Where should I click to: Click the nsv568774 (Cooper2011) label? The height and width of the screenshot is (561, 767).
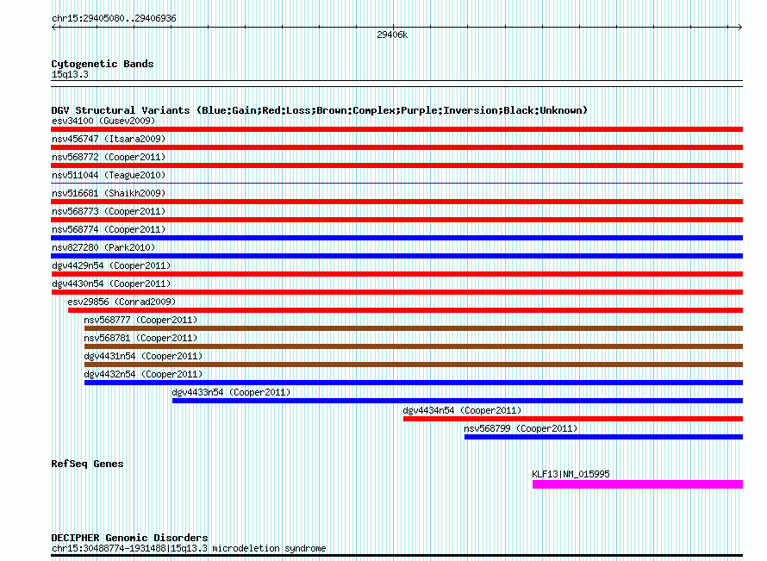pyautogui.click(x=109, y=229)
